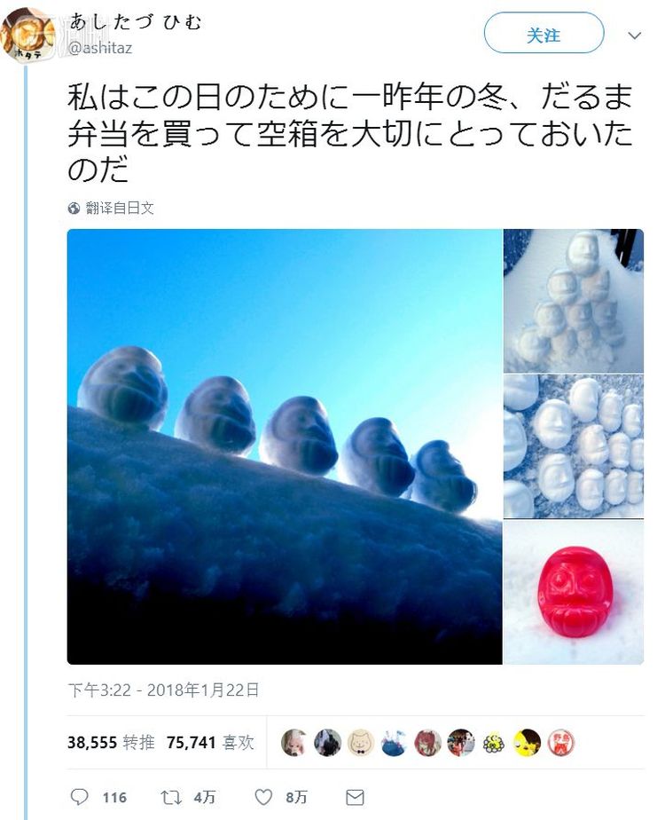
Task: Click the pig face liker avatar
Action: (361, 742)
